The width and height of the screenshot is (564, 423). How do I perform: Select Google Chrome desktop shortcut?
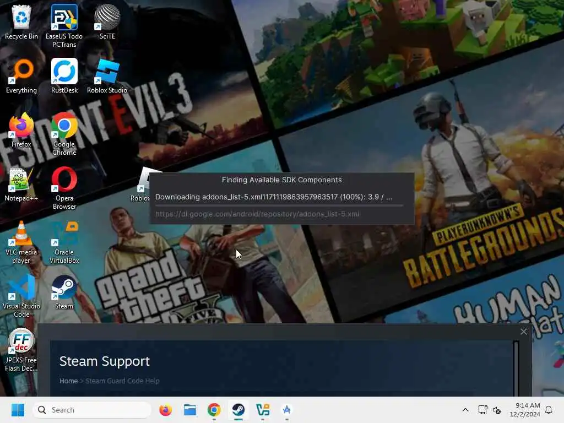[64, 134]
